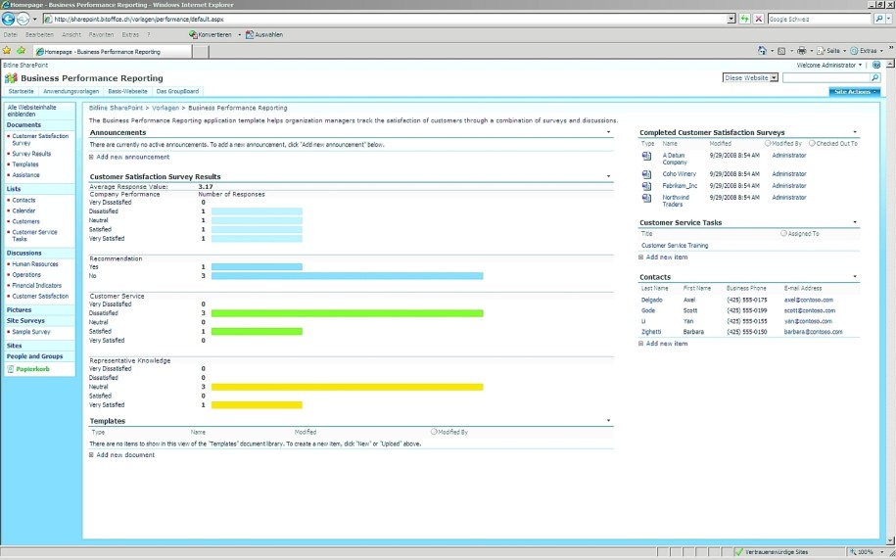Open the Favoriten menu in menu bar
Screen dimensions: 896x560
point(101,34)
